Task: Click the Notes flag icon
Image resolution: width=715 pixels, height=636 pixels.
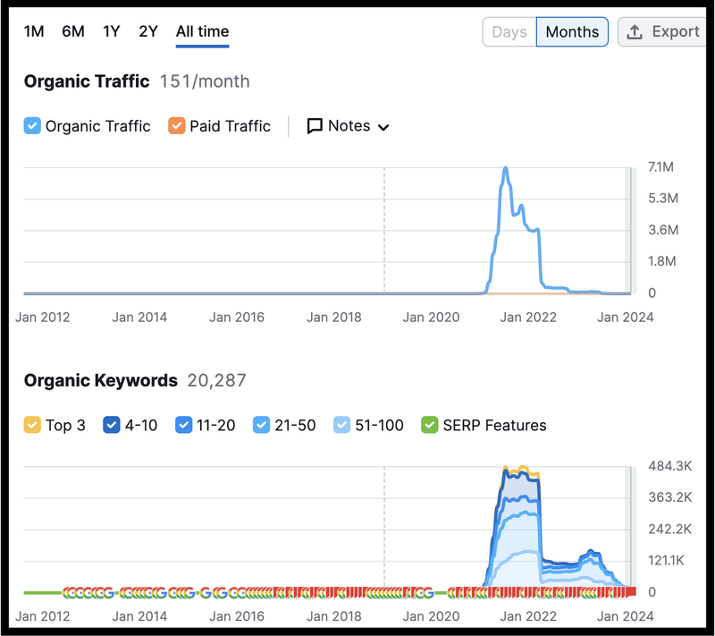Action: click(x=315, y=126)
